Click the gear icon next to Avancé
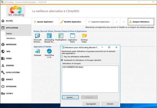 tap(3, 79)
